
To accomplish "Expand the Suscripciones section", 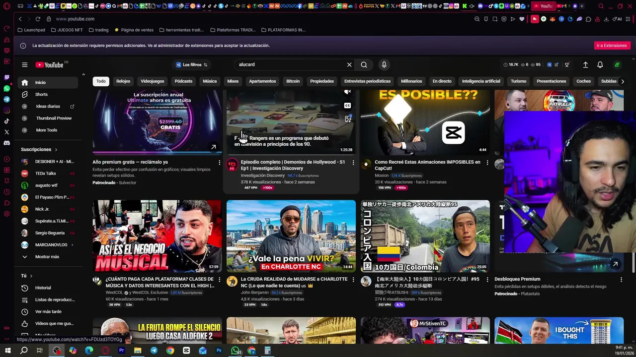I will (x=39, y=149).
